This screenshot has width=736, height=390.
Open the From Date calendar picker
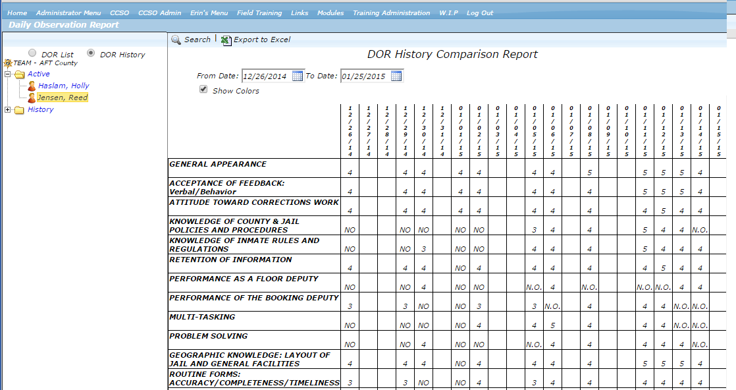298,76
